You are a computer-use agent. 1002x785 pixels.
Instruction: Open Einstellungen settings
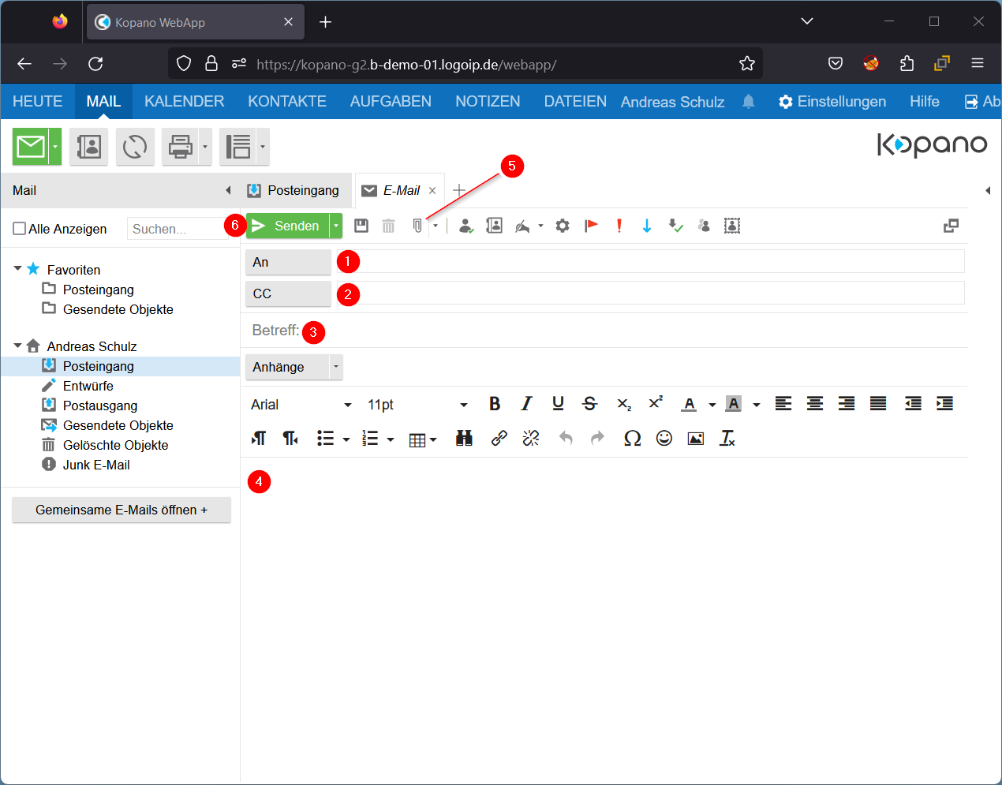832,102
